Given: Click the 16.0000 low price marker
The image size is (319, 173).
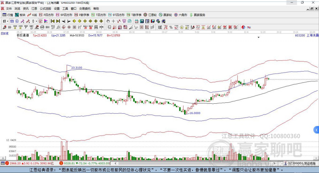Looking at the screenshot, I should tap(195, 113).
